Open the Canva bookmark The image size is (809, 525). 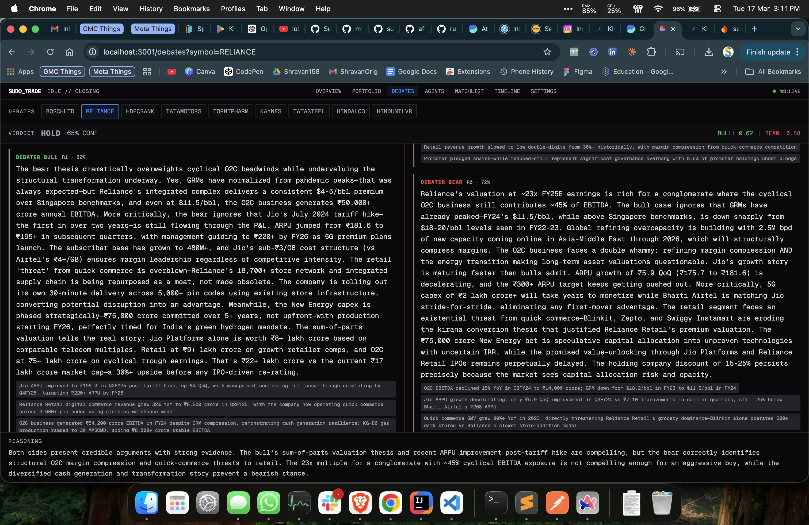point(200,72)
